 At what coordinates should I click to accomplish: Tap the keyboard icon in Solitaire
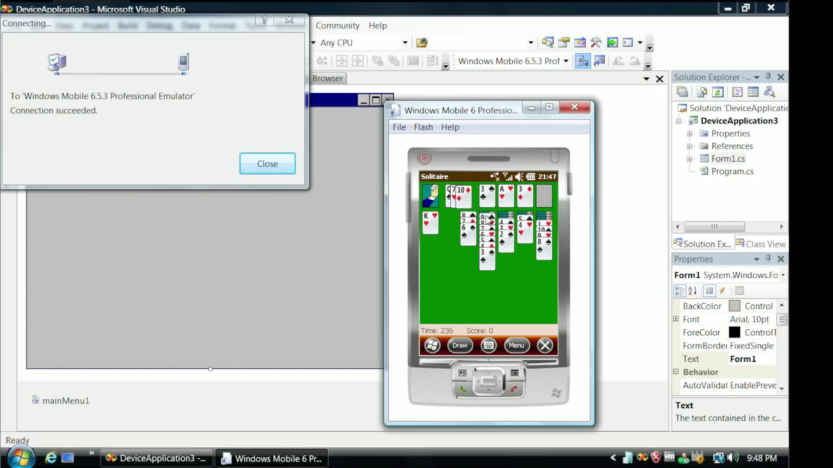tap(489, 345)
